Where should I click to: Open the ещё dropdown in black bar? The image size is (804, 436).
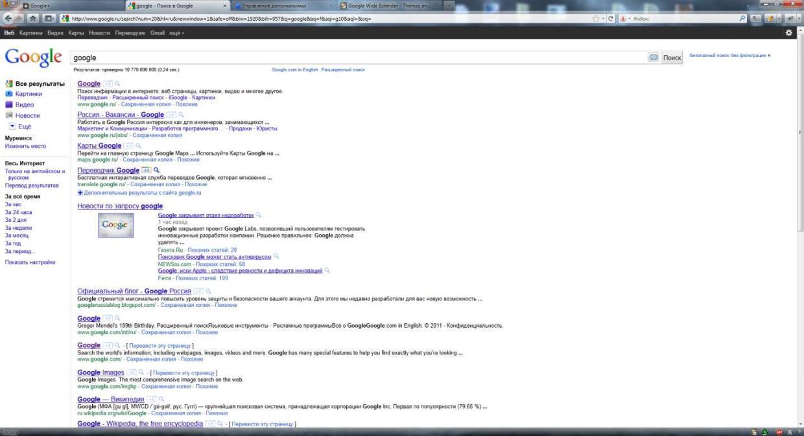(x=177, y=32)
